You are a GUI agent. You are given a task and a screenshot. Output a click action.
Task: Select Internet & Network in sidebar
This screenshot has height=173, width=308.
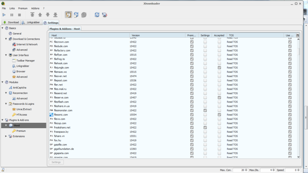(27, 45)
